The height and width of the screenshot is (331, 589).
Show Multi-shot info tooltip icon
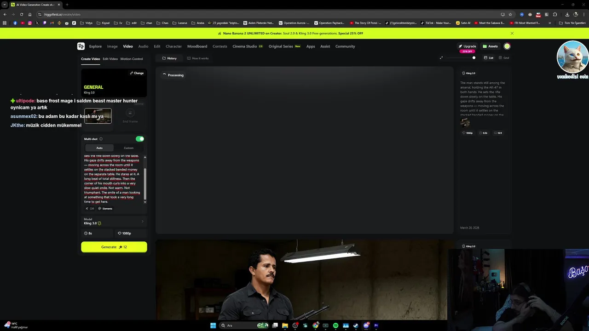(101, 139)
